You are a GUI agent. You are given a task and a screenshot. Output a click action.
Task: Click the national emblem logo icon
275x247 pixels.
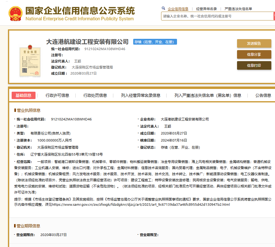pyautogui.click(x=16, y=14)
